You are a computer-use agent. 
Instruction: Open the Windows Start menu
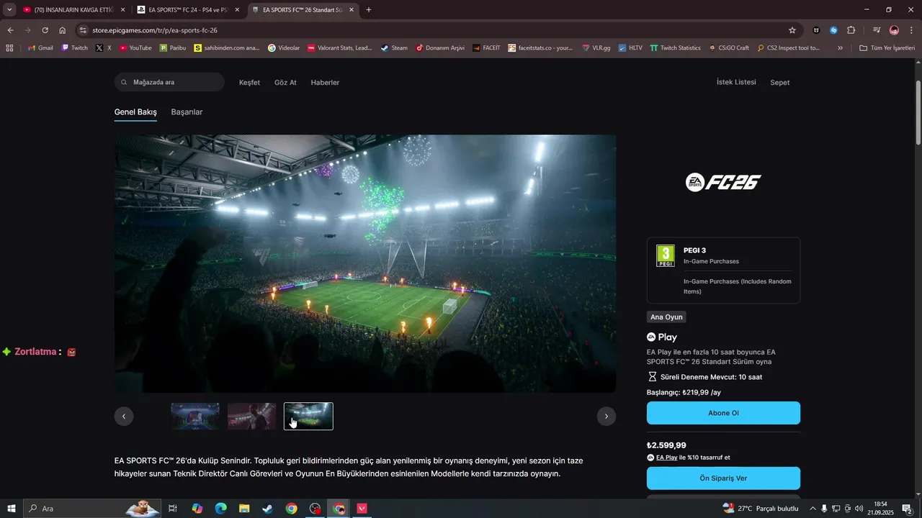coord(11,509)
